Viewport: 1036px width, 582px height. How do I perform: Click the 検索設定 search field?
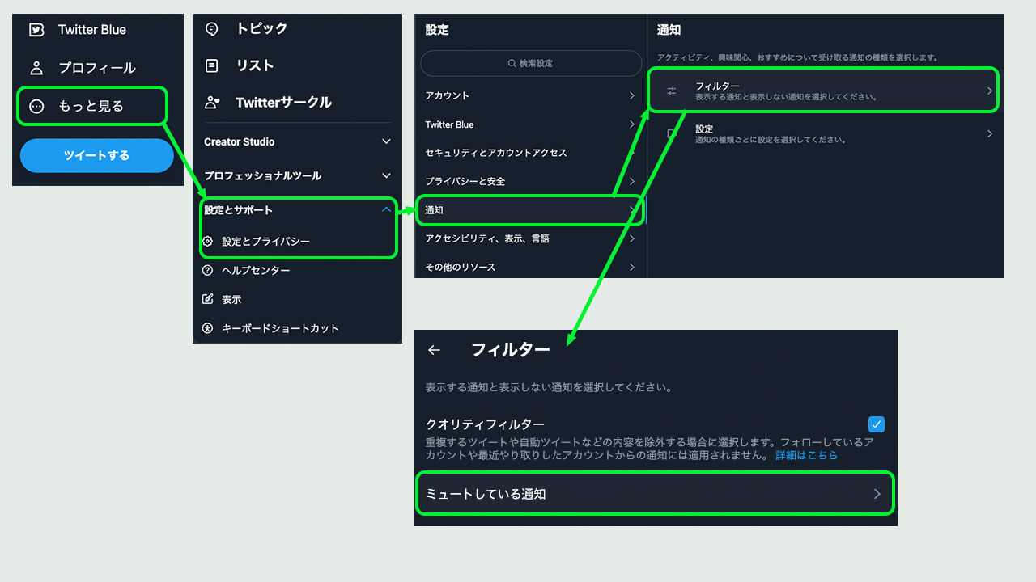[531, 63]
